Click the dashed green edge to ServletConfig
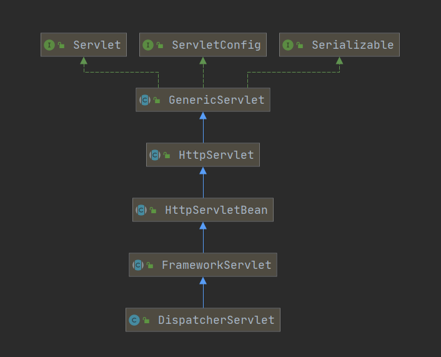This screenshot has width=441, height=357. point(203,73)
